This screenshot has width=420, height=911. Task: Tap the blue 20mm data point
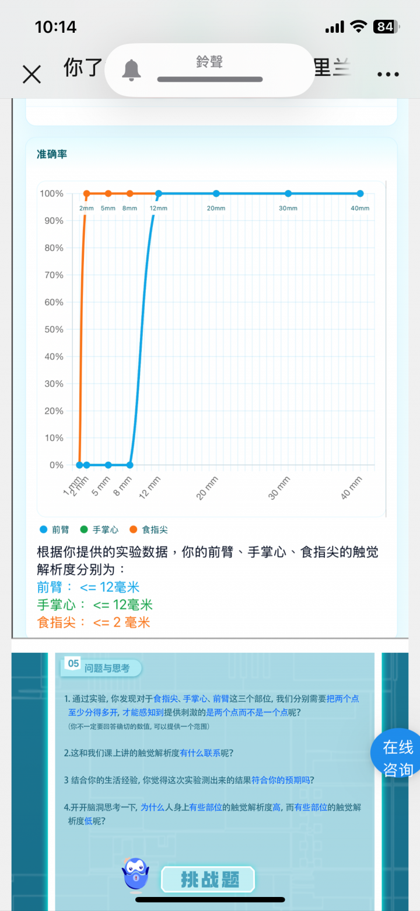[x=216, y=193]
